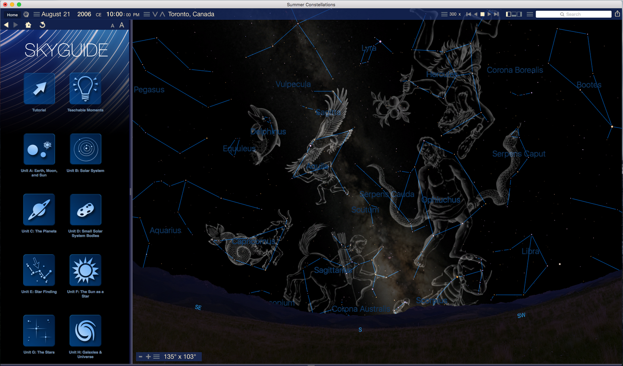Open the field of view menu beside 135° x 103°
This screenshot has width=623, height=366.
[x=157, y=357]
